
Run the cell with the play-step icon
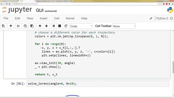[x=54, y=26]
